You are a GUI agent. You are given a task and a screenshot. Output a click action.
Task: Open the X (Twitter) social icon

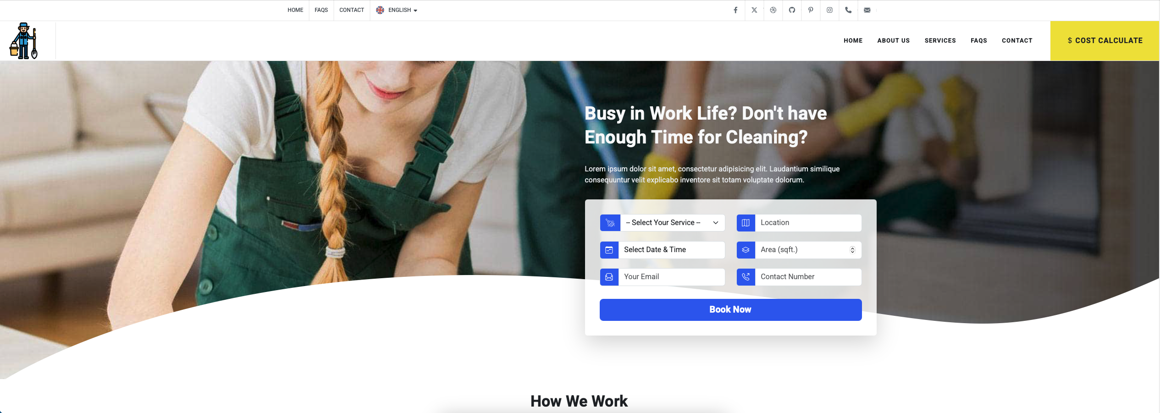754,10
